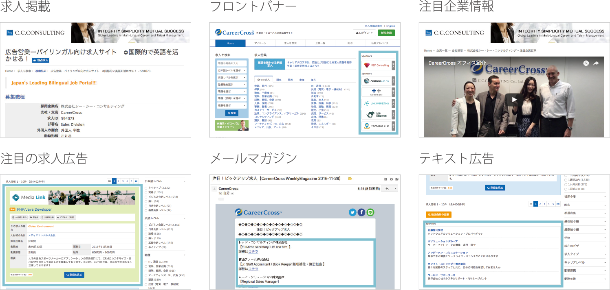Open the Medical plus sponsor logo
This screenshot has width=610, height=290.
click(x=376, y=92)
